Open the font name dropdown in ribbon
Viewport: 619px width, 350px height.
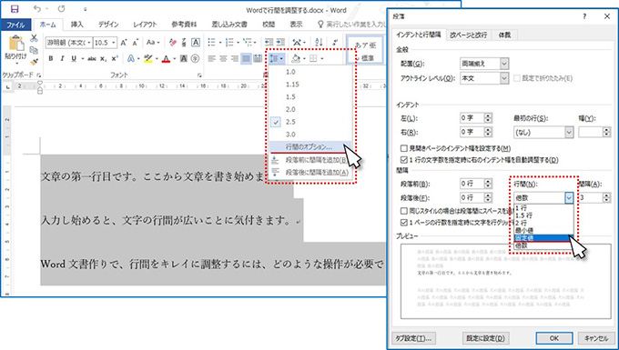point(89,43)
